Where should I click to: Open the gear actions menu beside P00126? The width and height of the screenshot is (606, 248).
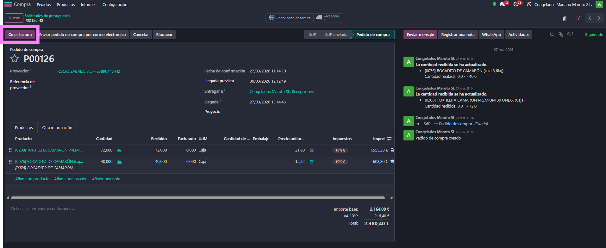click(x=41, y=21)
